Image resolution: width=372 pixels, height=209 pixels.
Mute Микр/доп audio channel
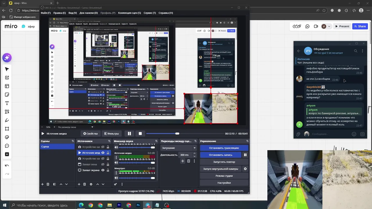point(116,178)
